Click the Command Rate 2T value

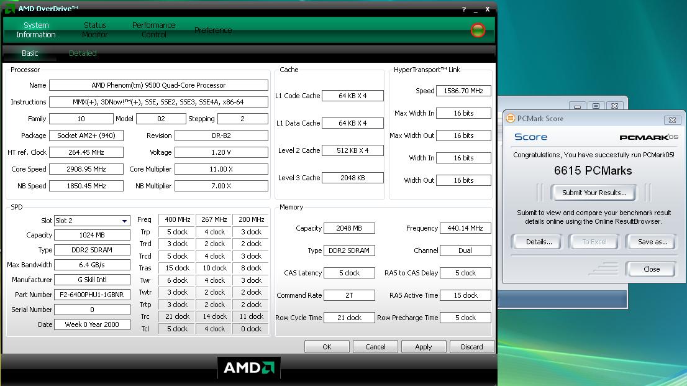click(x=349, y=295)
